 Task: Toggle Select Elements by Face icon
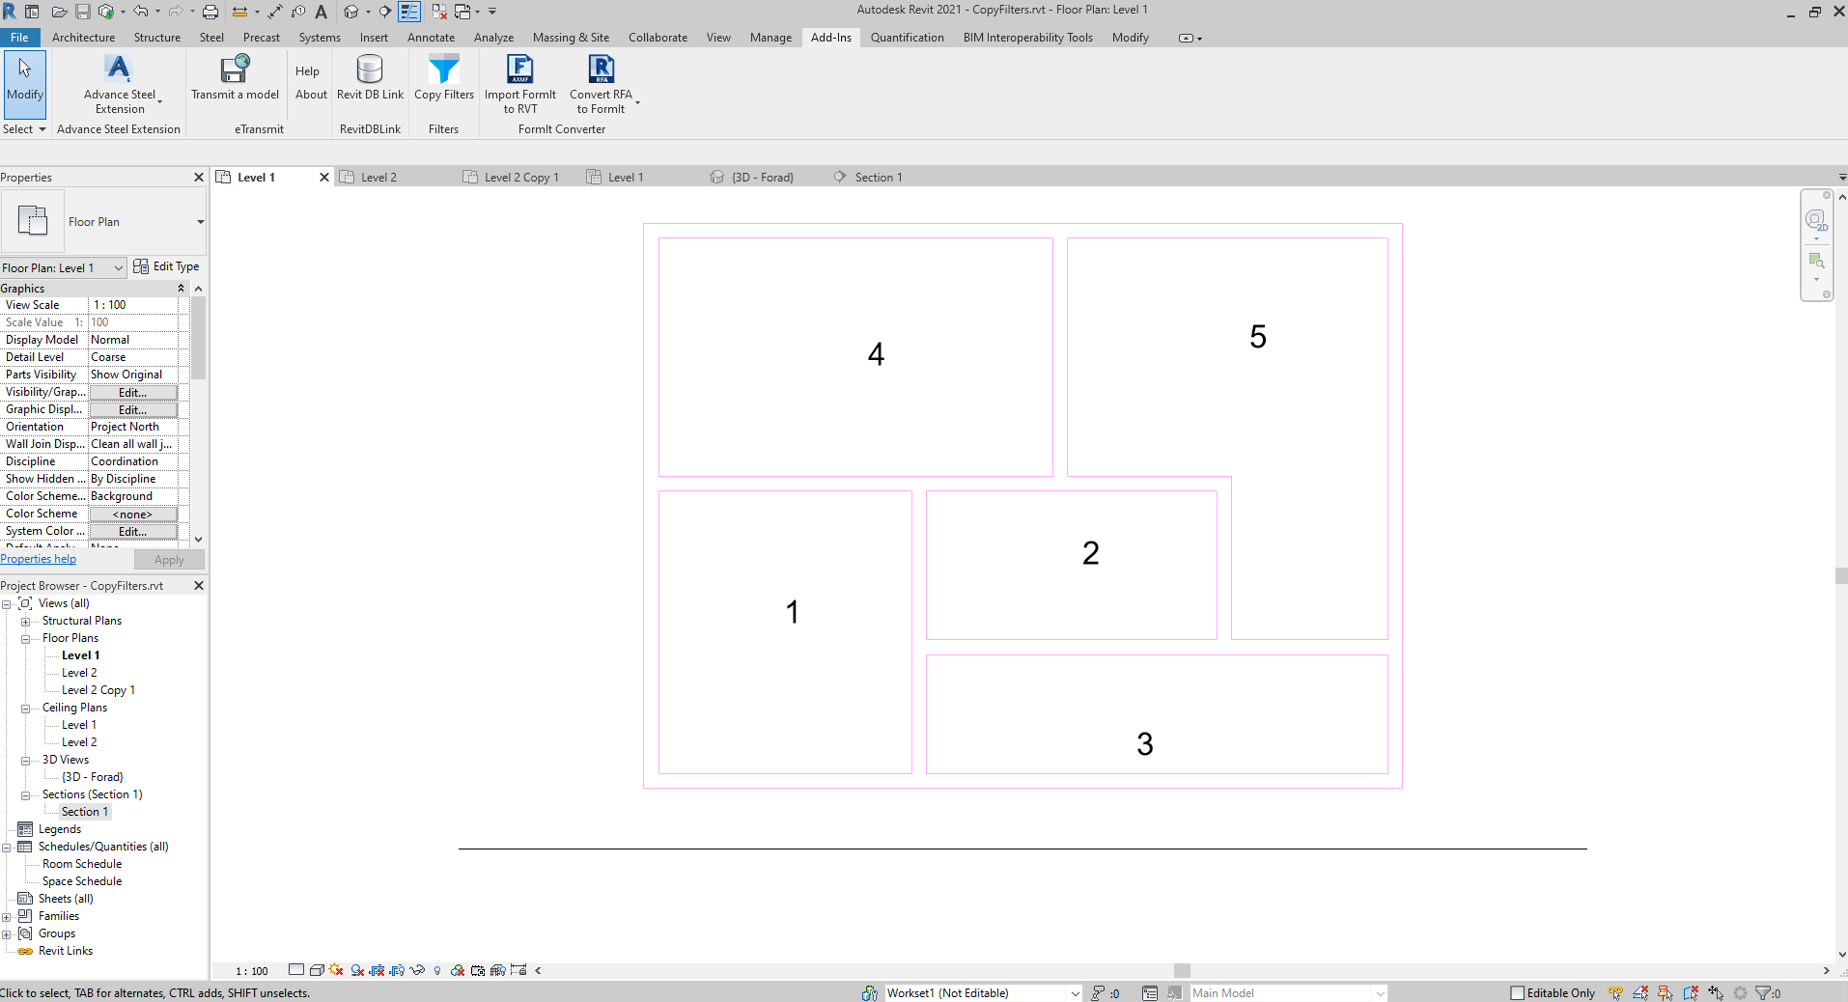(1691, 992)
